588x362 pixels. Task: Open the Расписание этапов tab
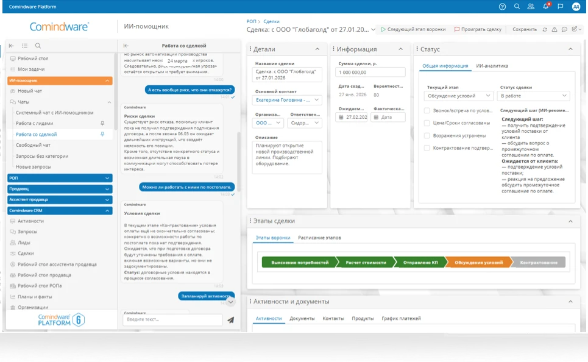click(x=320, y=238)
